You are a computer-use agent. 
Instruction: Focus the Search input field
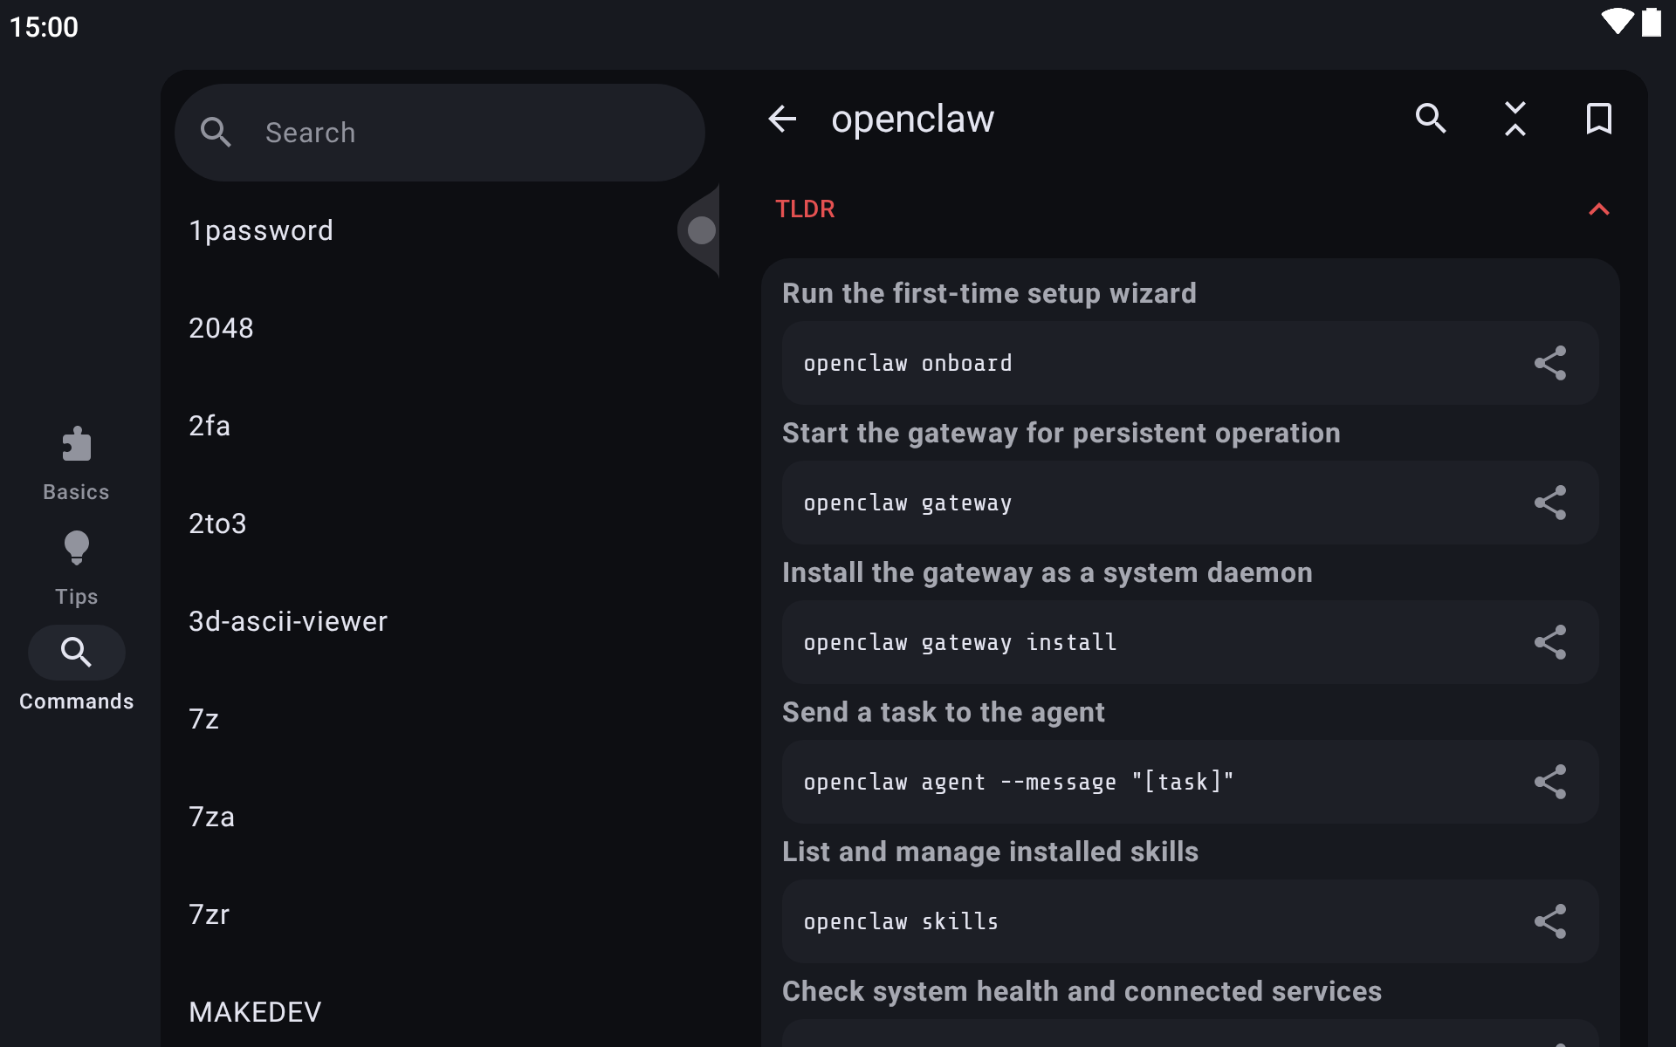[x=440, y=133]
